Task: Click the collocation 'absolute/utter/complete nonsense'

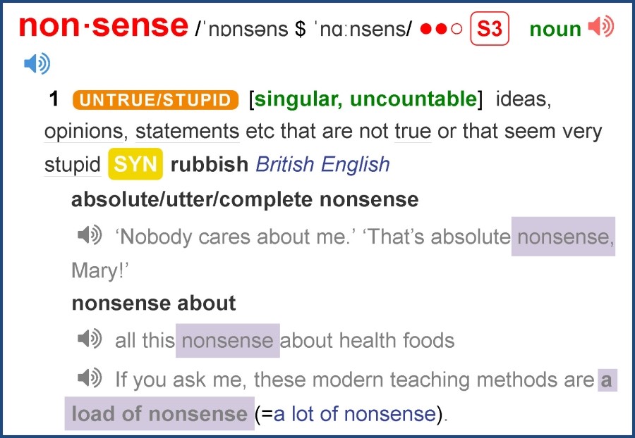Action: coord(245,199)
